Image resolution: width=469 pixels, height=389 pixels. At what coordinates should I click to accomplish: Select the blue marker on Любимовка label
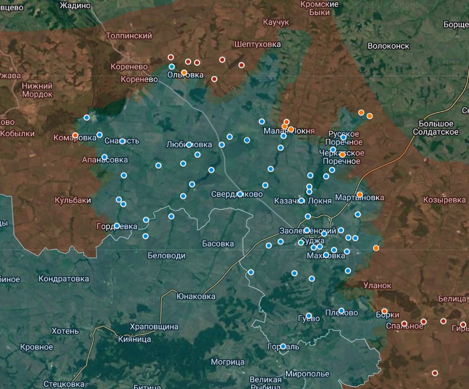(188, 145)
